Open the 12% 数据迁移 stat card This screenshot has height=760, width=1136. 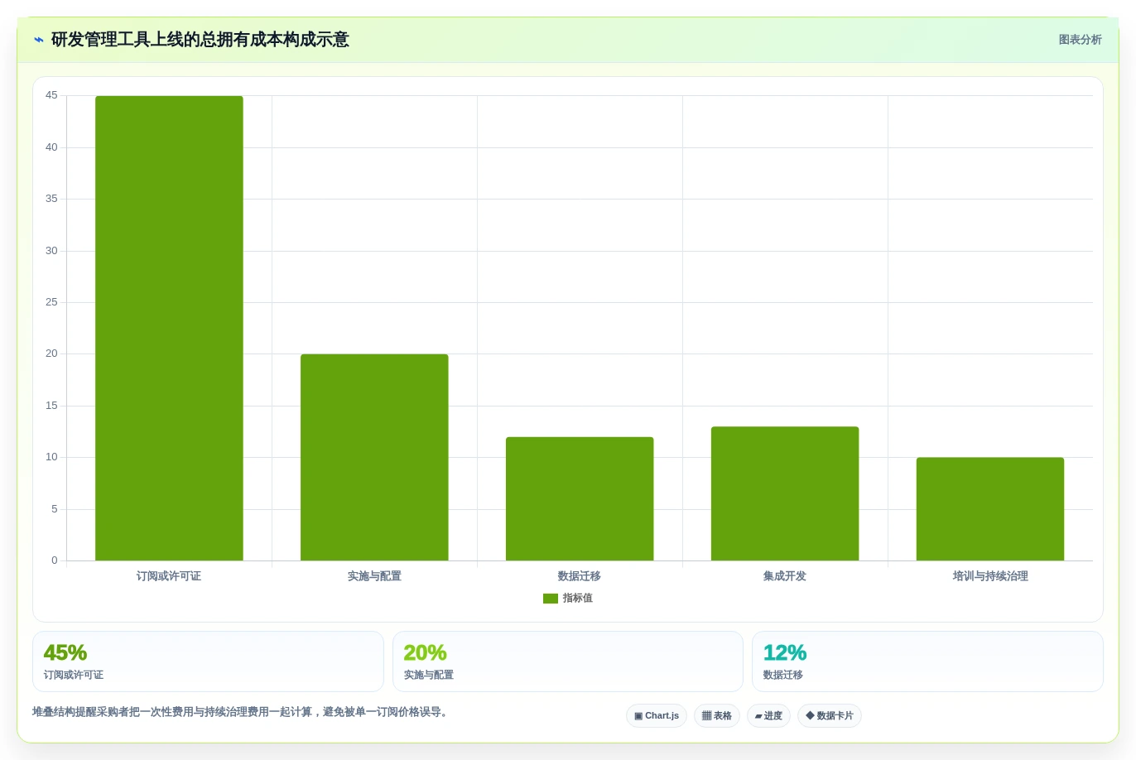click(x=927, y=661)
